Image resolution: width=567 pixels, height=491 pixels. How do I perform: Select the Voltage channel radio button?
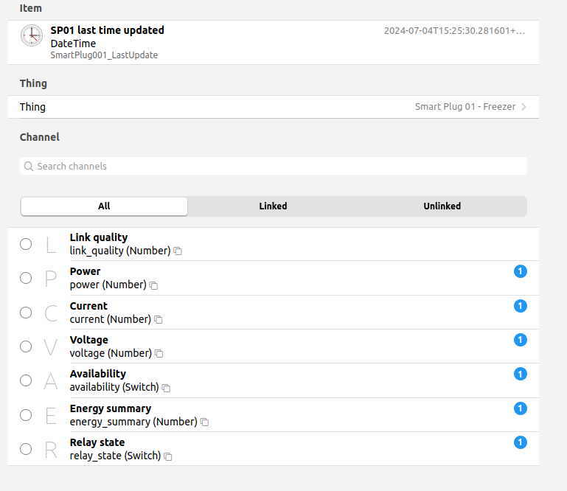[26, 347]
